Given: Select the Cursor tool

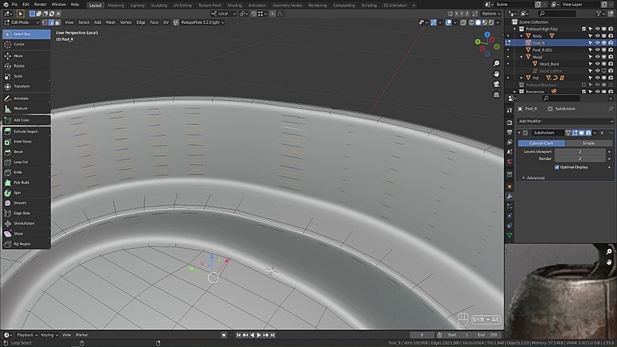Looking at the screenshot, I should 26,45.
